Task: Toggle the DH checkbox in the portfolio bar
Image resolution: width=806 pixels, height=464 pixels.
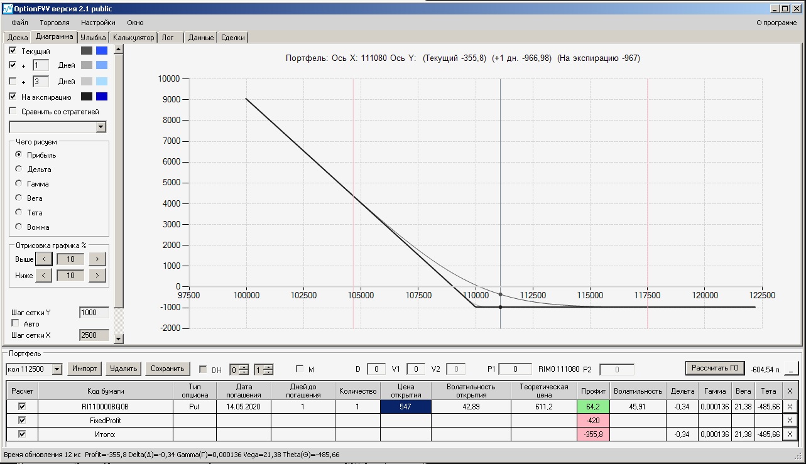Action: pos(203,369)
